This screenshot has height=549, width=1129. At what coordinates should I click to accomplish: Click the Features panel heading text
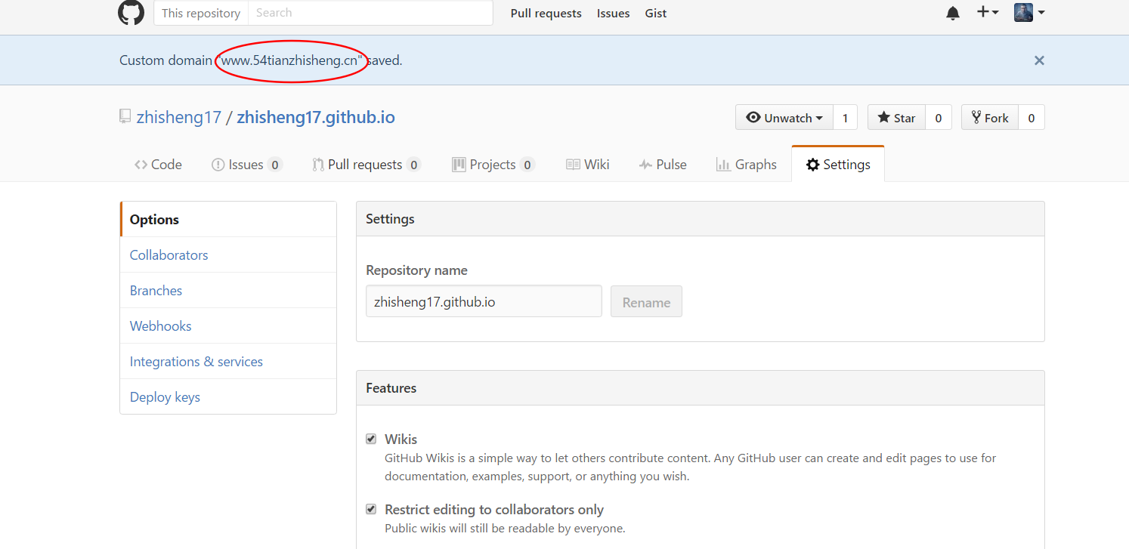(391, 388)
